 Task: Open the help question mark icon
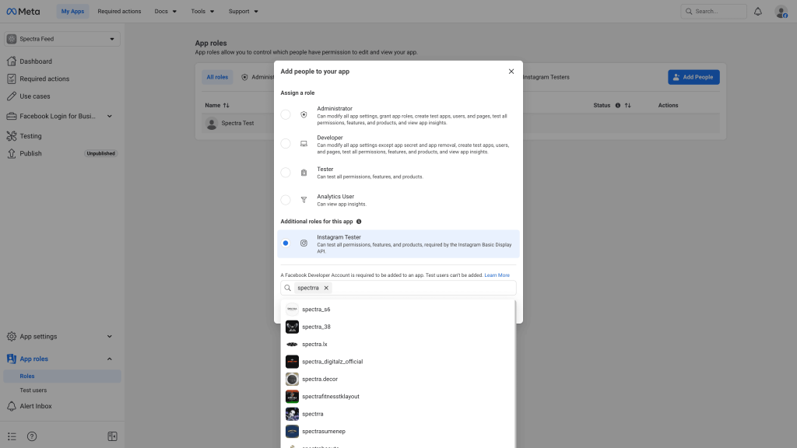pyautogui.click(x=32, y=436)
